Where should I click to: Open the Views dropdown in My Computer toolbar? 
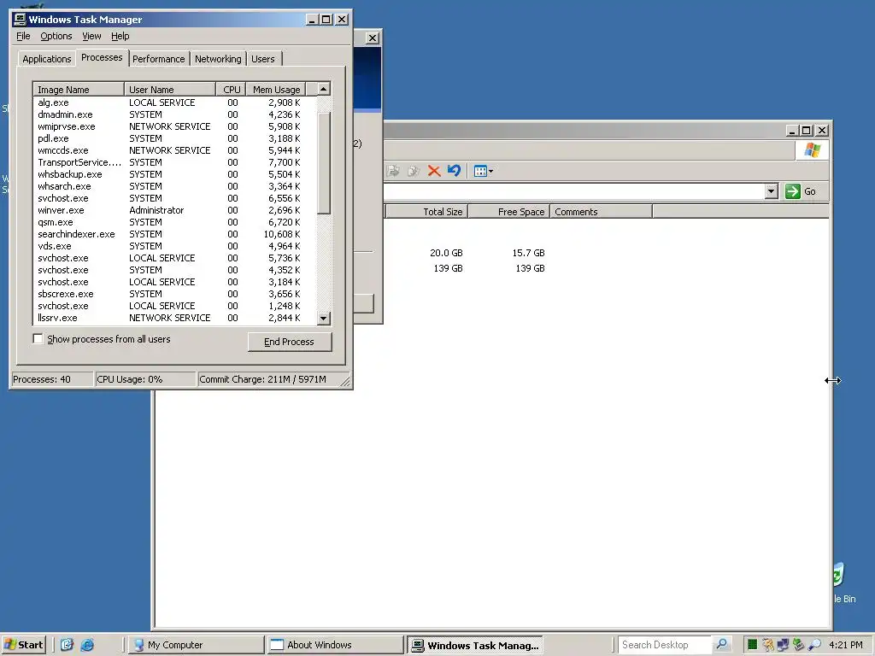point(484,171)
